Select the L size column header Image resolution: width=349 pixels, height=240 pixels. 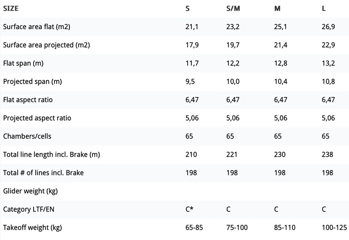pyautogui.click(x=324, y=9)
